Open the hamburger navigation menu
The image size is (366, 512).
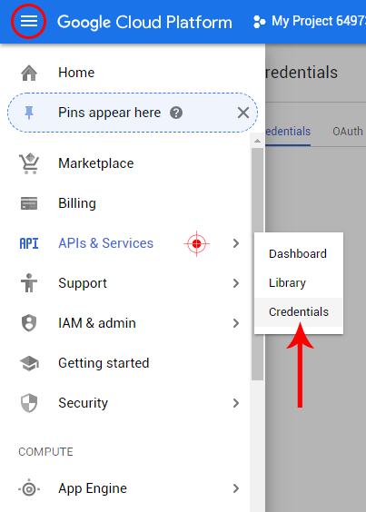29,22
